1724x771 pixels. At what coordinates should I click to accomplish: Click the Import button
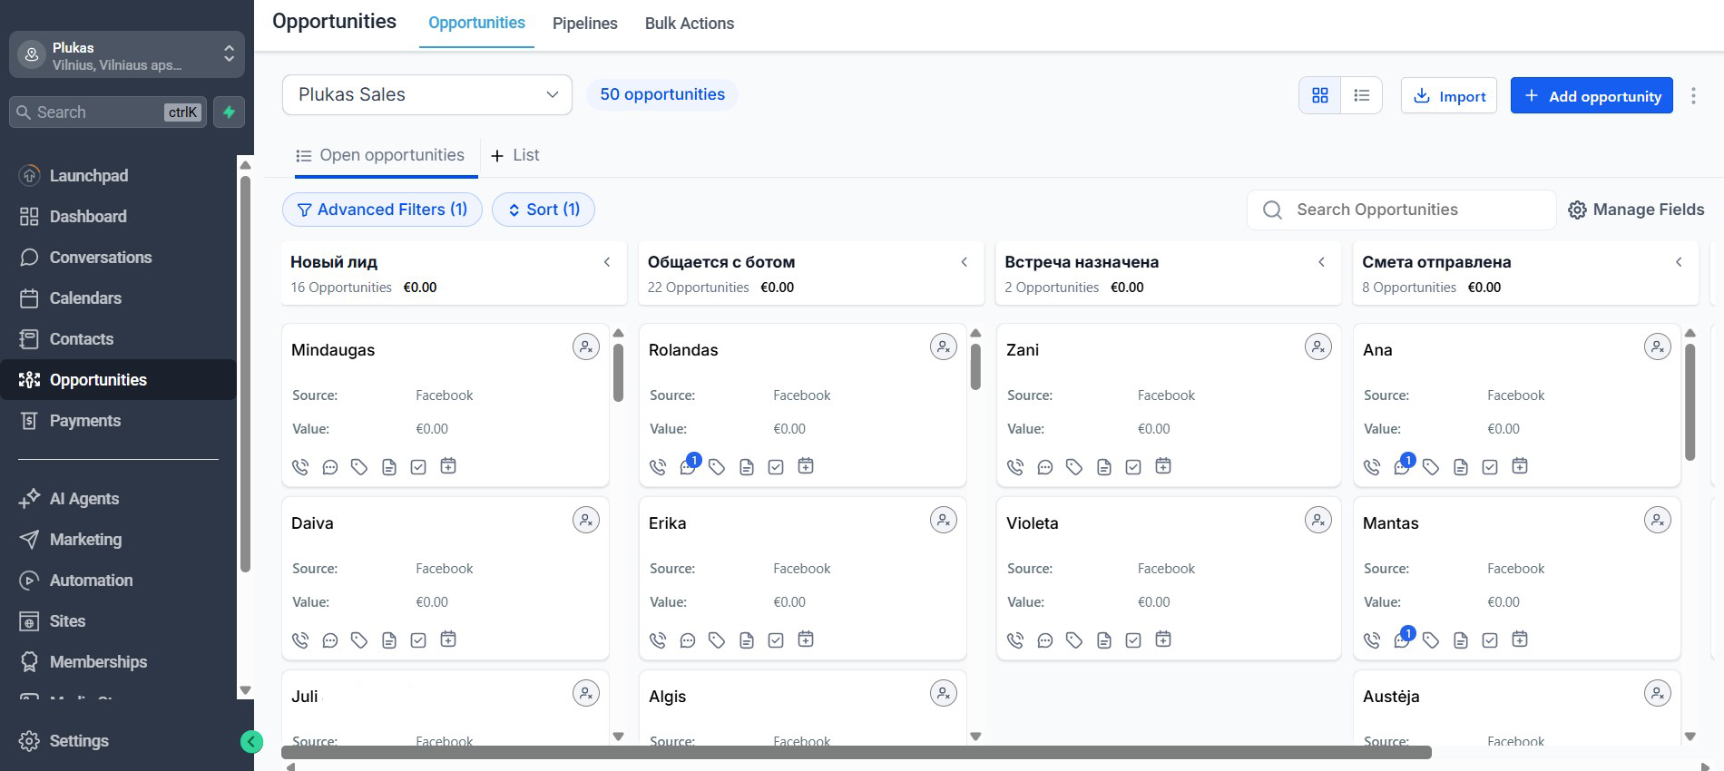pos(1449,96)
